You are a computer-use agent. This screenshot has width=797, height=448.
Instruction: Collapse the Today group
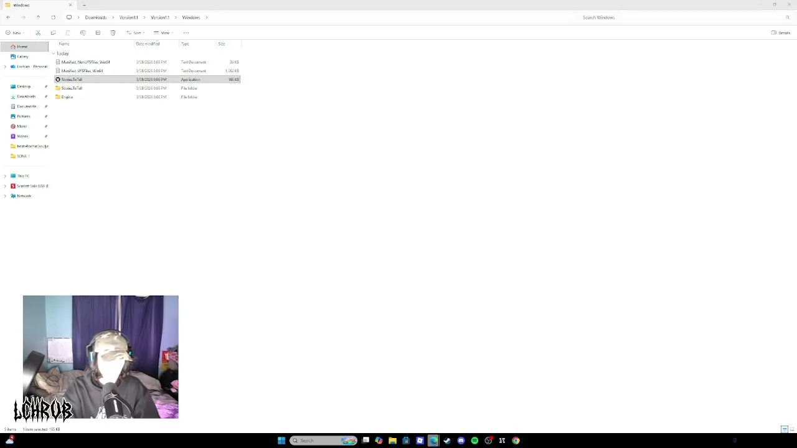[54, 54]
